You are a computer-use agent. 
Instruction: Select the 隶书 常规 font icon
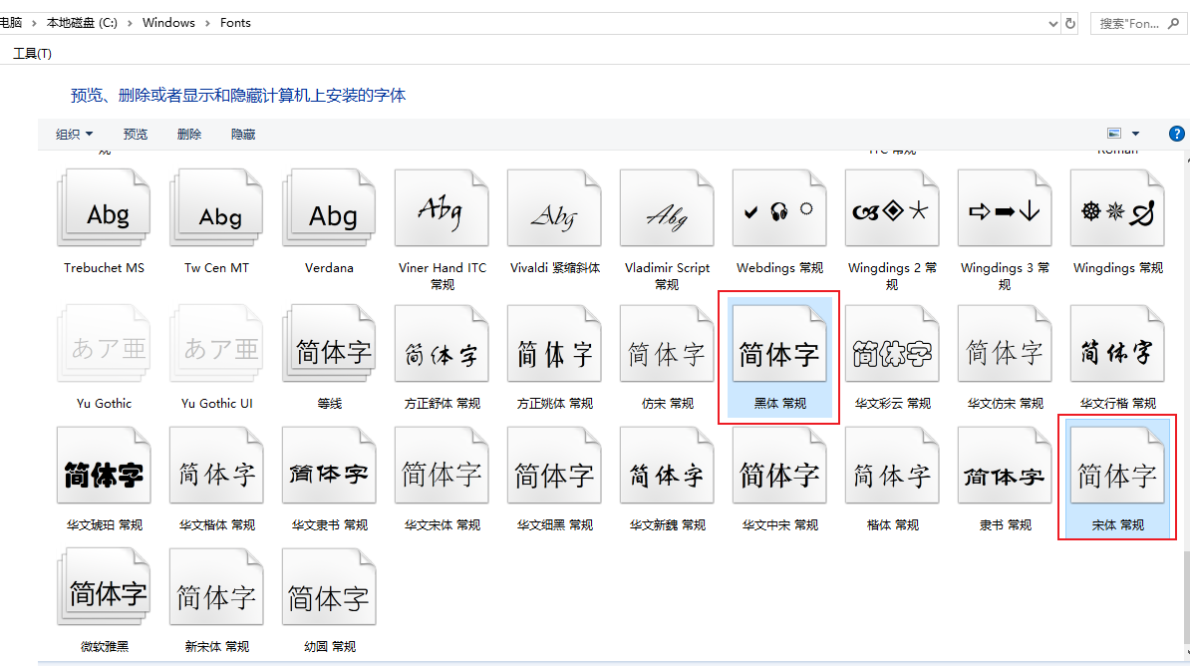pos(1004,466)
